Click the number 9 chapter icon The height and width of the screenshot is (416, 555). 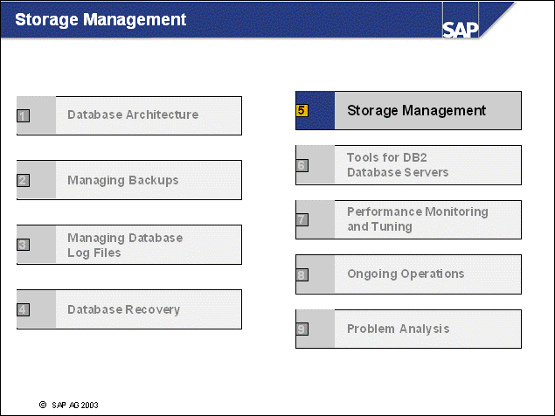[302, 329]
